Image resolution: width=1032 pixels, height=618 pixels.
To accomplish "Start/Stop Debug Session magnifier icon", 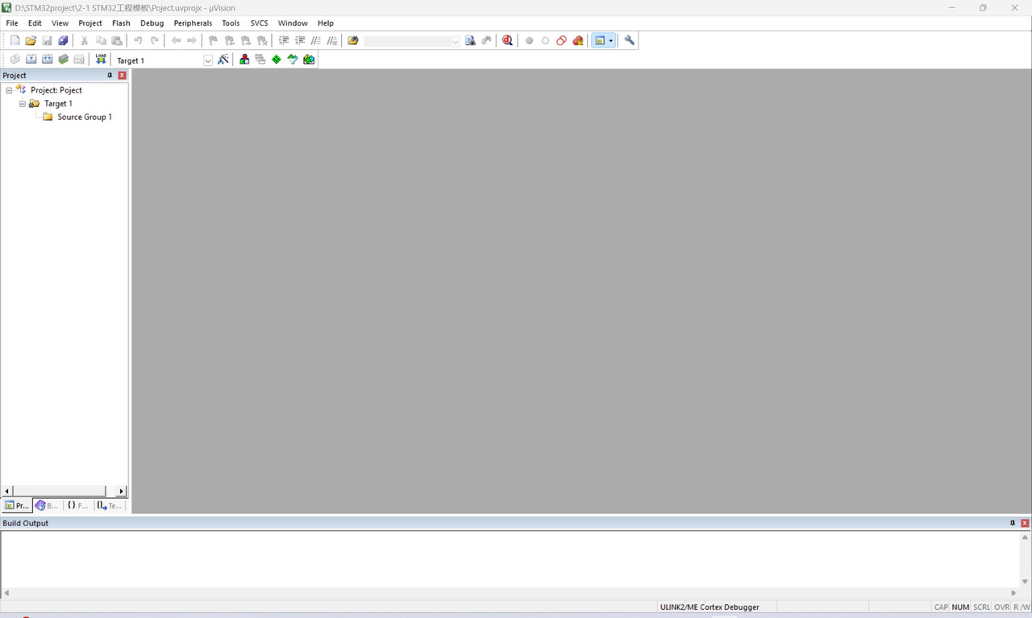I will point(507,40).
